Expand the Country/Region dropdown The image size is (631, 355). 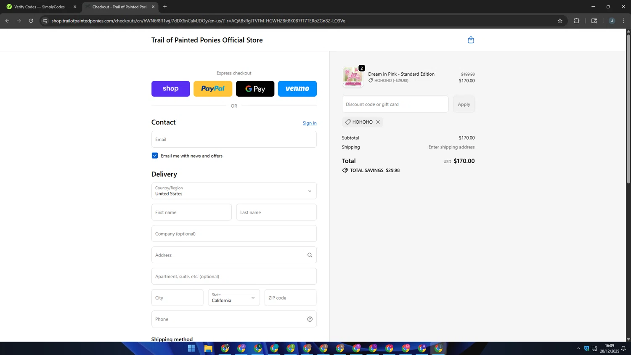(234, 191)
